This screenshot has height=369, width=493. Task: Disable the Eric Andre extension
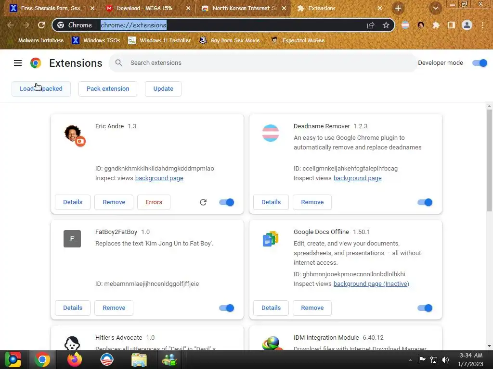[x=226, y=202]
